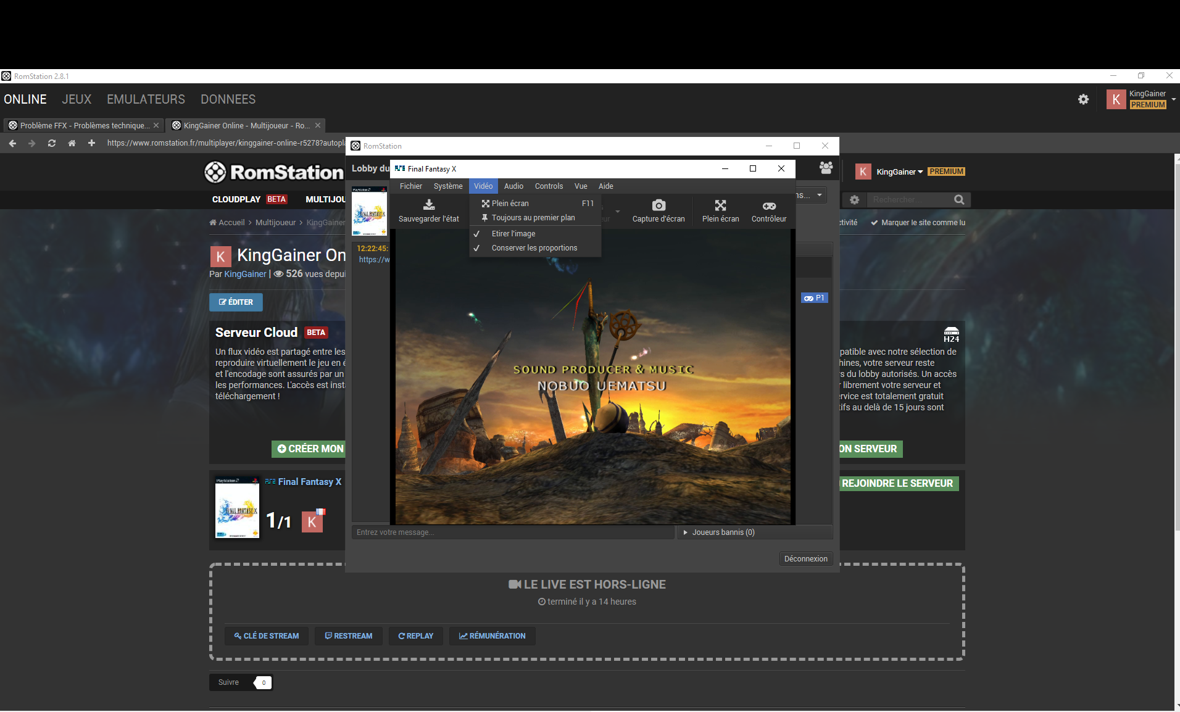Click the RESTREAM button

pos(349,636)
